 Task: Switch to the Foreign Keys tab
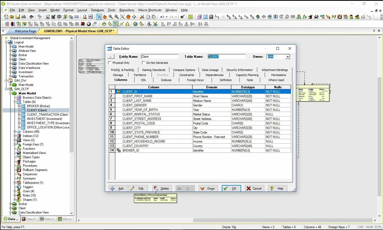pos(195,80)
